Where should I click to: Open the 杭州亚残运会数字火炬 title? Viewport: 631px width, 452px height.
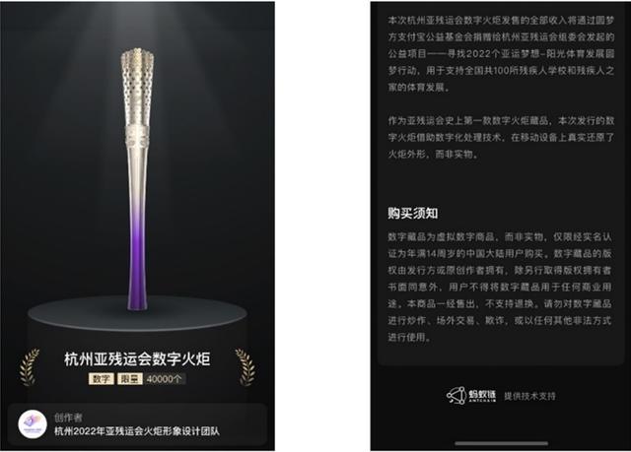point(137,359)
